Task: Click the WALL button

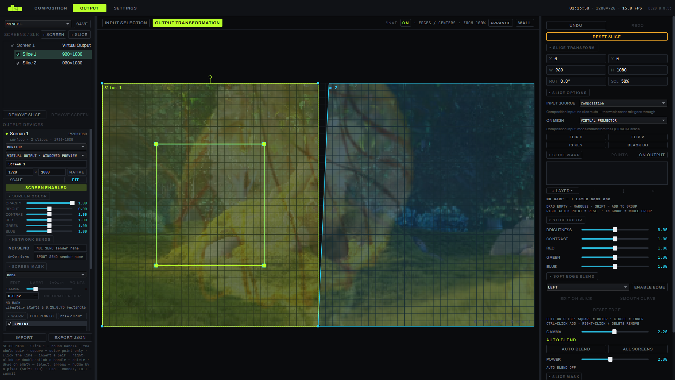Action: pyautogui.click(x=525, y=23)
